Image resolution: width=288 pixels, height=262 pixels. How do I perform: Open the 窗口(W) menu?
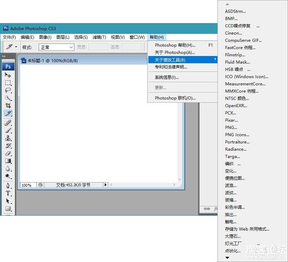click(137, 37)
